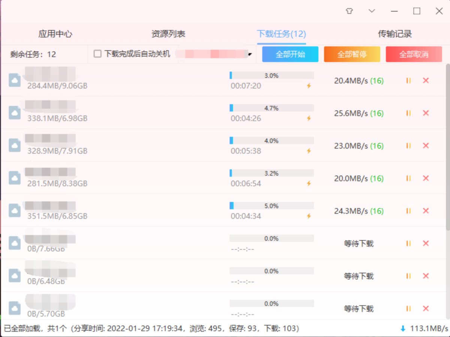Click the lightning boost icon for the 5.0% task
Image resolution: width=450 pixels, height=337 pixels.
tap(309, 216)
